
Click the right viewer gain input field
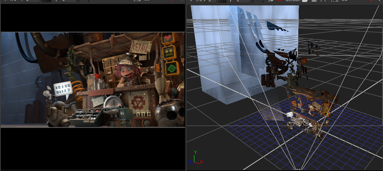pos(212,1)
